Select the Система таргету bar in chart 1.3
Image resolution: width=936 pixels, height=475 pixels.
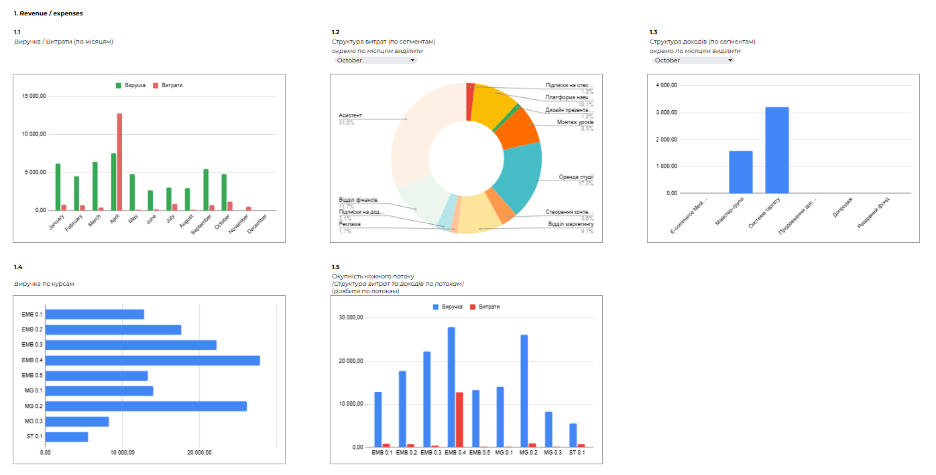[777, 150]
